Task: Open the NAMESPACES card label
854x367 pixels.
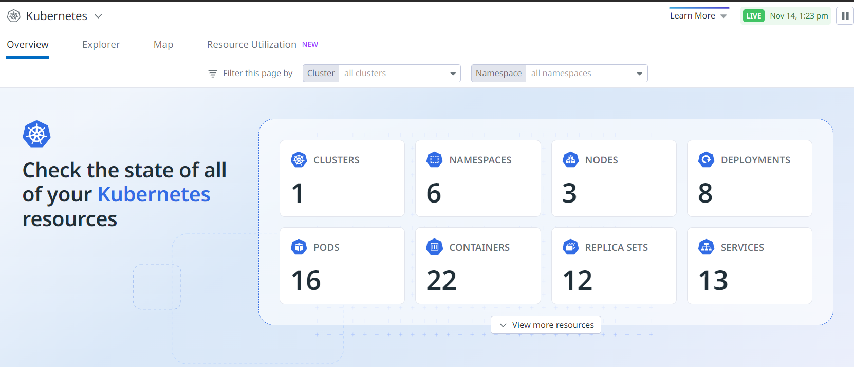Action: pos(480,160)
